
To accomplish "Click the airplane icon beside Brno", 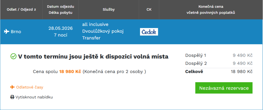I will pyautogui.click(x=7, y=32).
